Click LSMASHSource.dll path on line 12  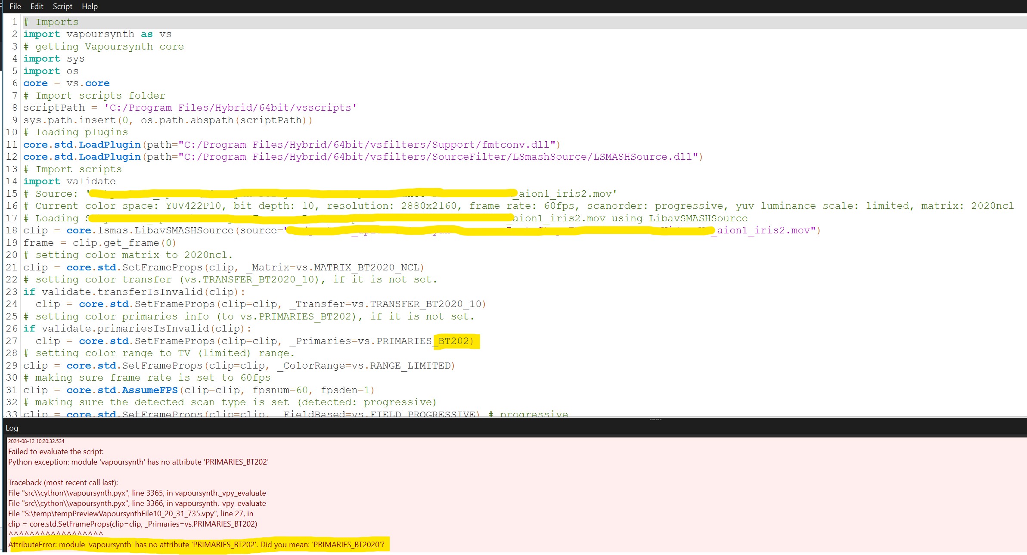click(x=642, y=157)
